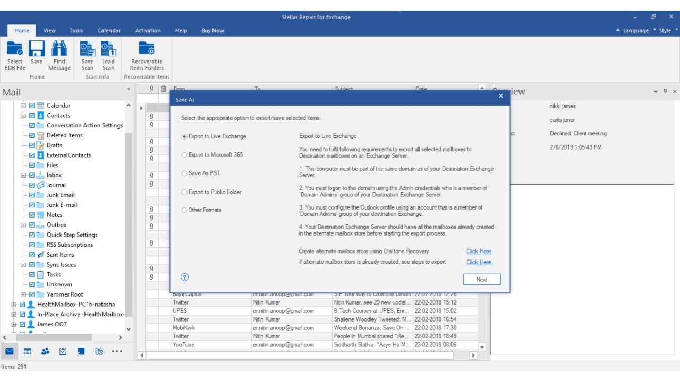This screenshot has height=382, width=680.
Task: Expand the James OO7 mailbox node
Action: pos(14,324)
